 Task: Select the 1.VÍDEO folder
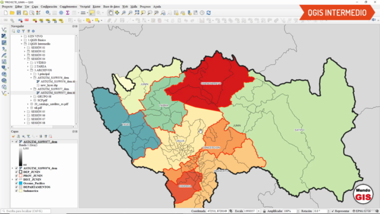[40, 62]
